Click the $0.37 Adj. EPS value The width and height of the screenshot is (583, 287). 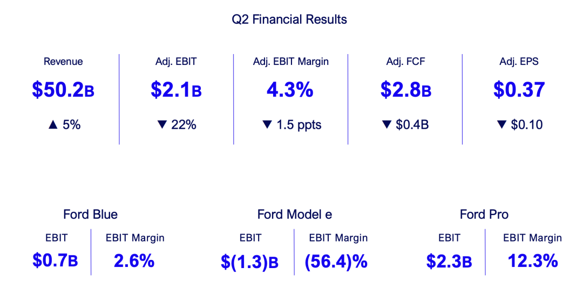coord(519,90)
